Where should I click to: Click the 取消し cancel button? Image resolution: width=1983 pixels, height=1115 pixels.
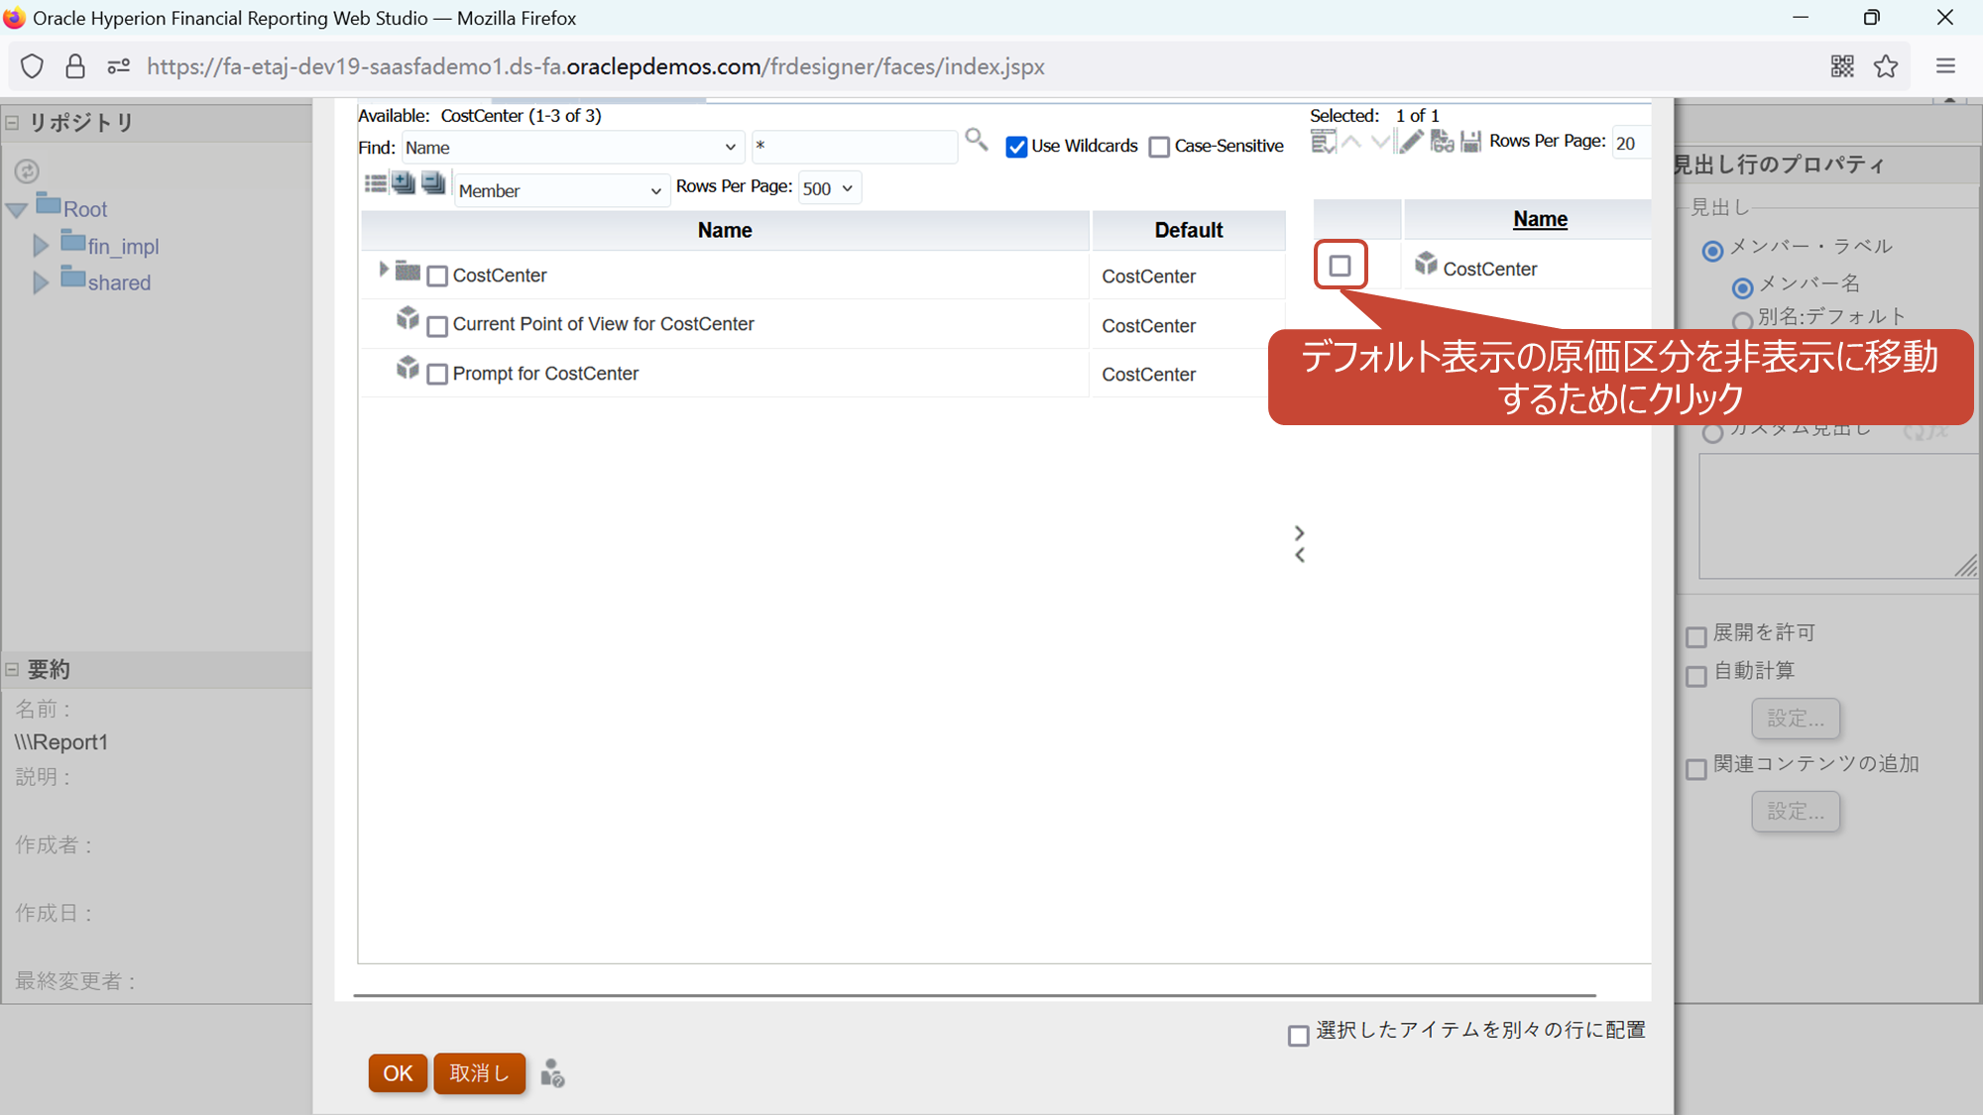[479, 1073]
